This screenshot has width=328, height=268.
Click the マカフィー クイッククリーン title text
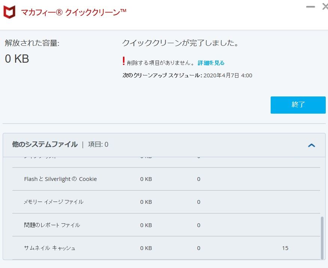(74, 12)
